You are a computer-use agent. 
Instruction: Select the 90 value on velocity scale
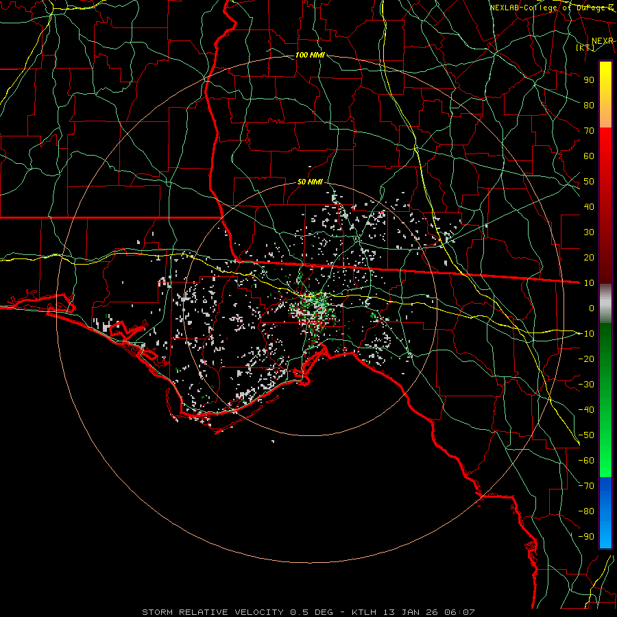tap(589, 80)
